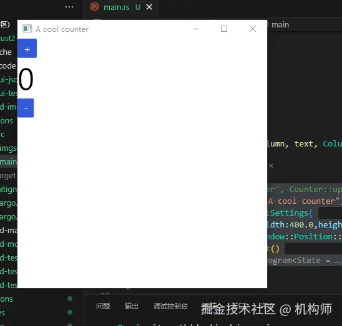
Task: Maximize the A cool counter window
Action: [x=224, y=29]
